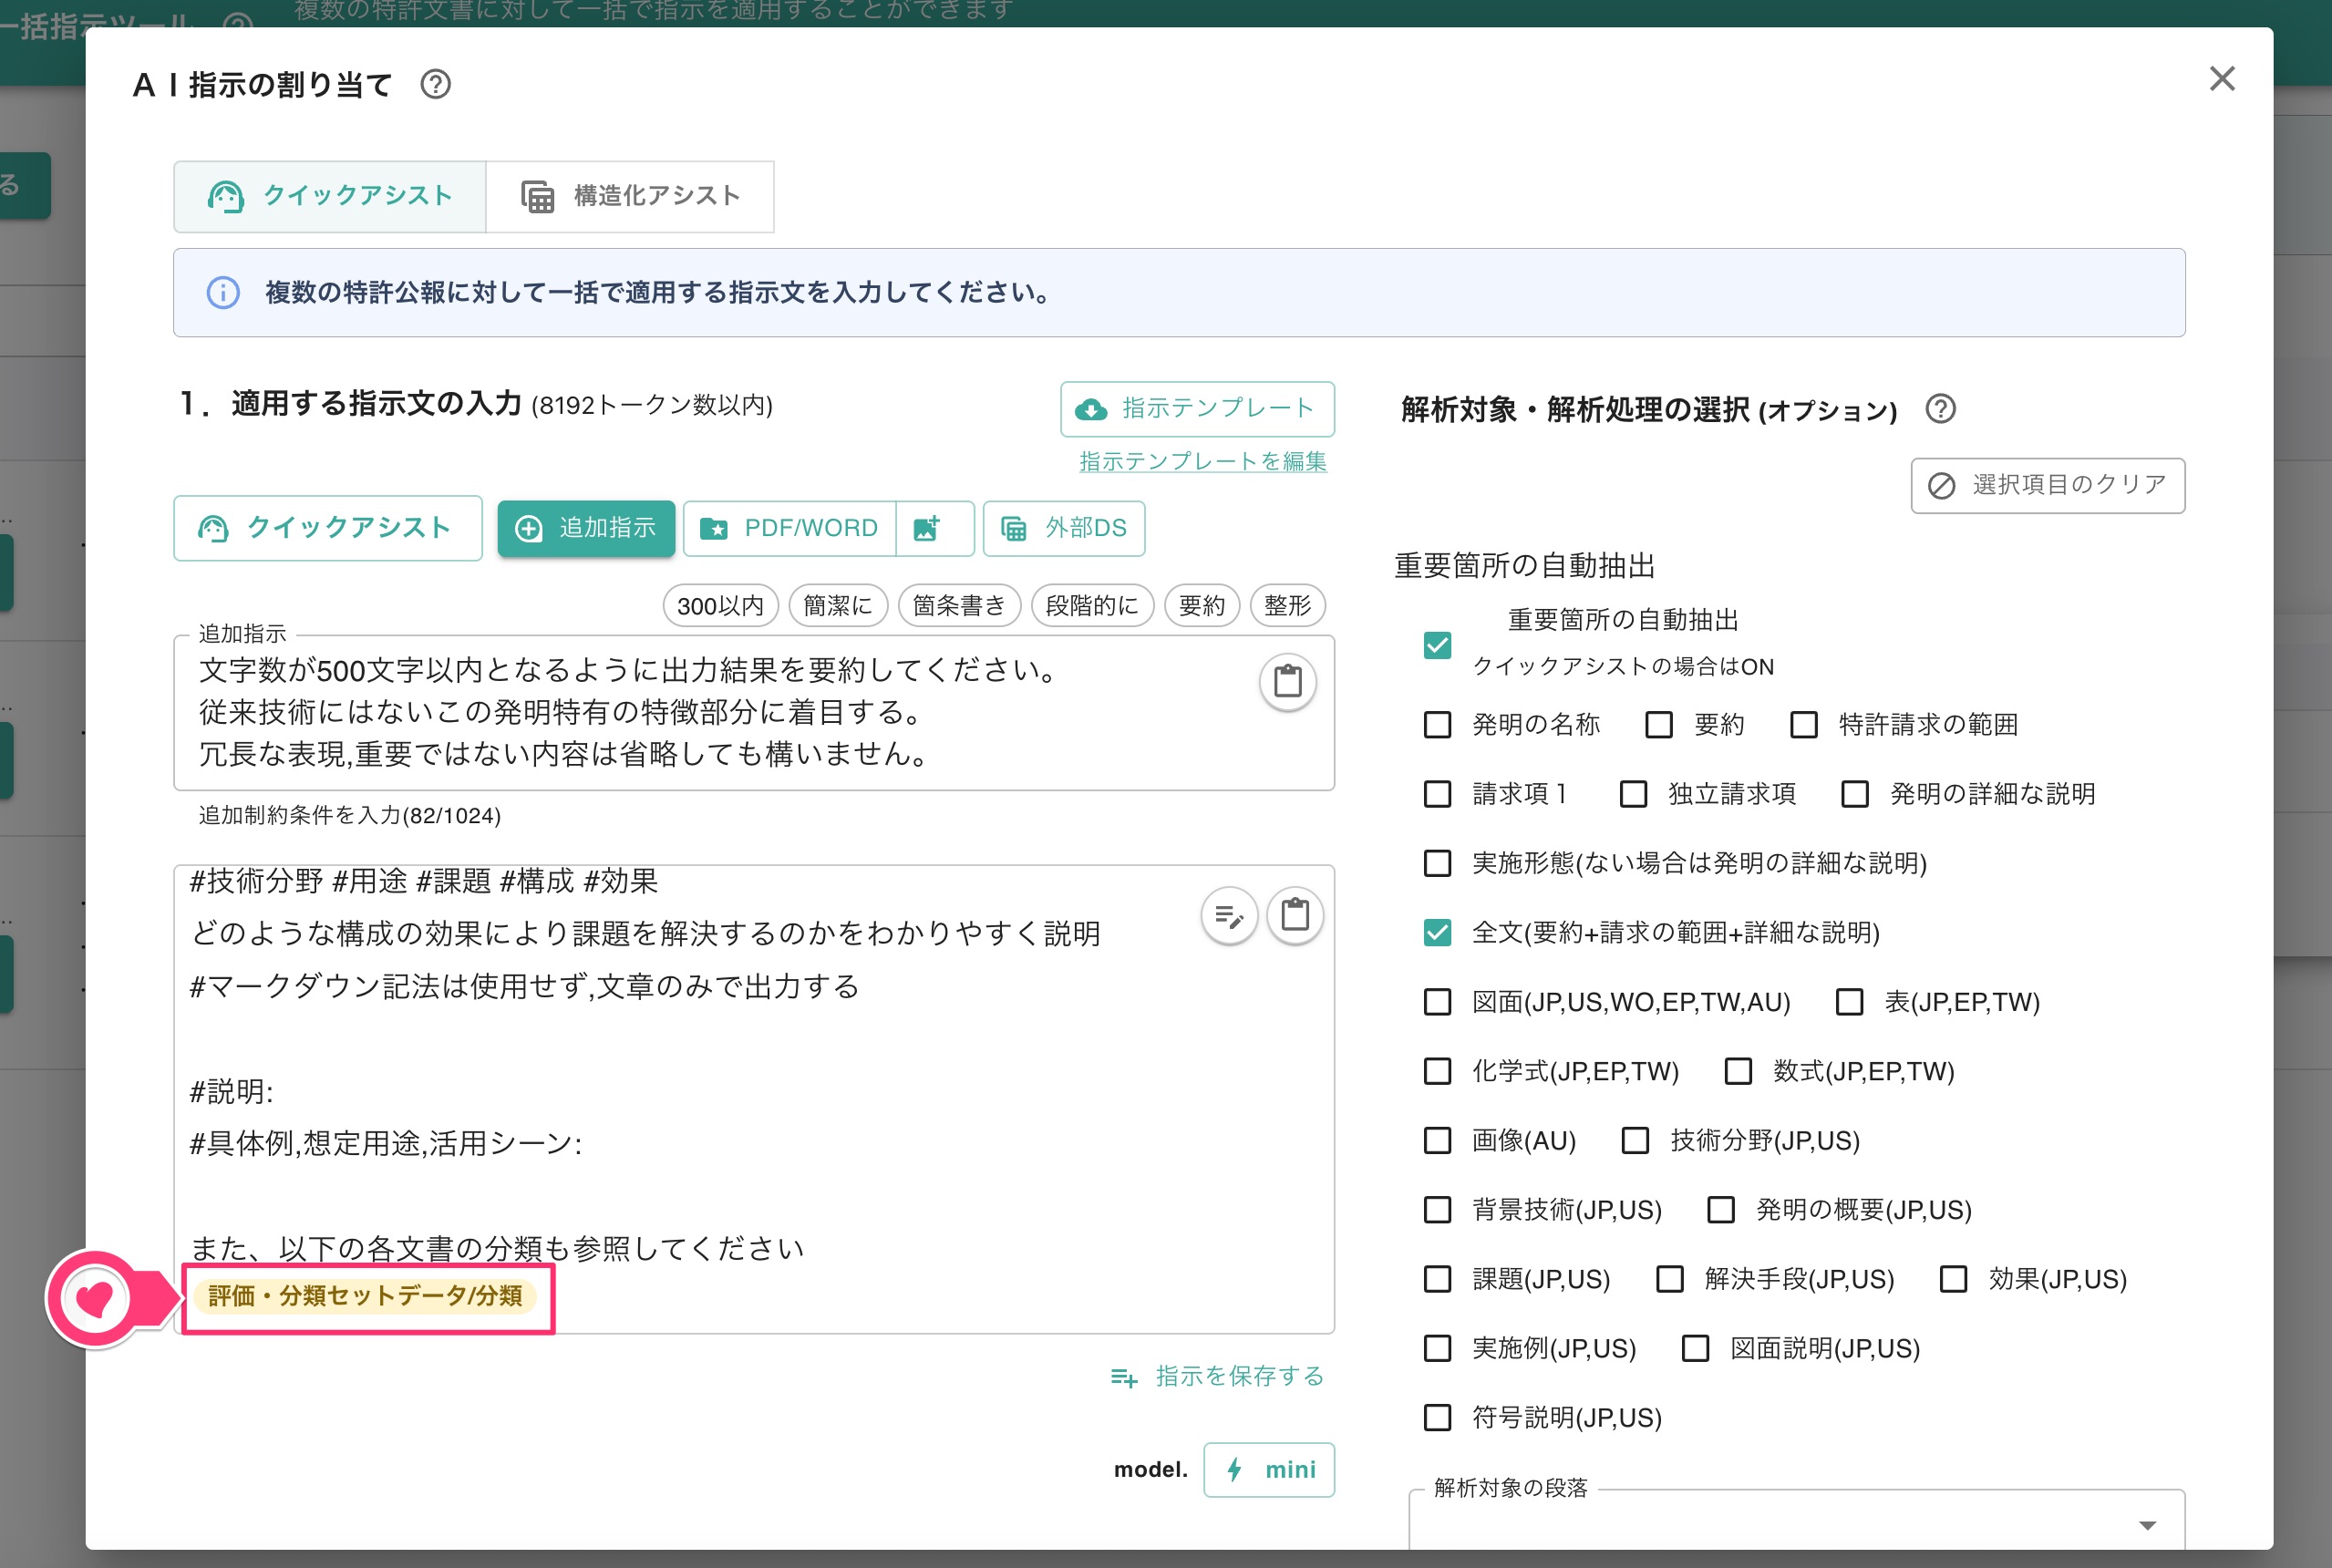
Task: Select the 外部DS data source button
Action: [x=1063, y=528]
